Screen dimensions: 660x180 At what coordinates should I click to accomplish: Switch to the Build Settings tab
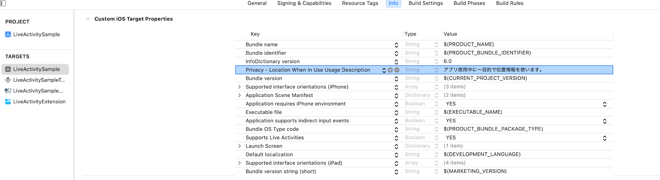(x=426, y=3)
